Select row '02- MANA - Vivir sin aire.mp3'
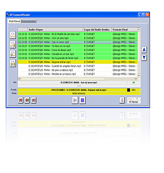164x173 pixels. pos(77,38)
